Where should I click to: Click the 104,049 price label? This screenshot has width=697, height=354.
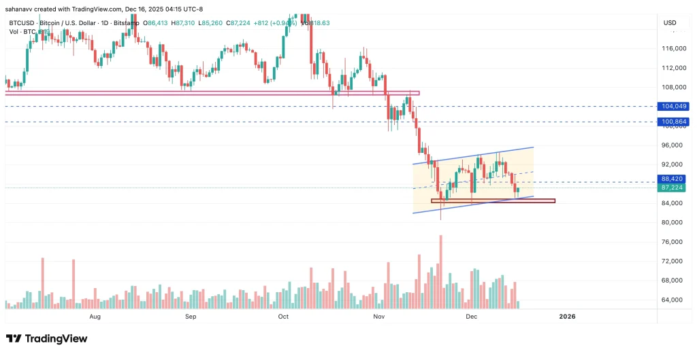coord(675,107)
